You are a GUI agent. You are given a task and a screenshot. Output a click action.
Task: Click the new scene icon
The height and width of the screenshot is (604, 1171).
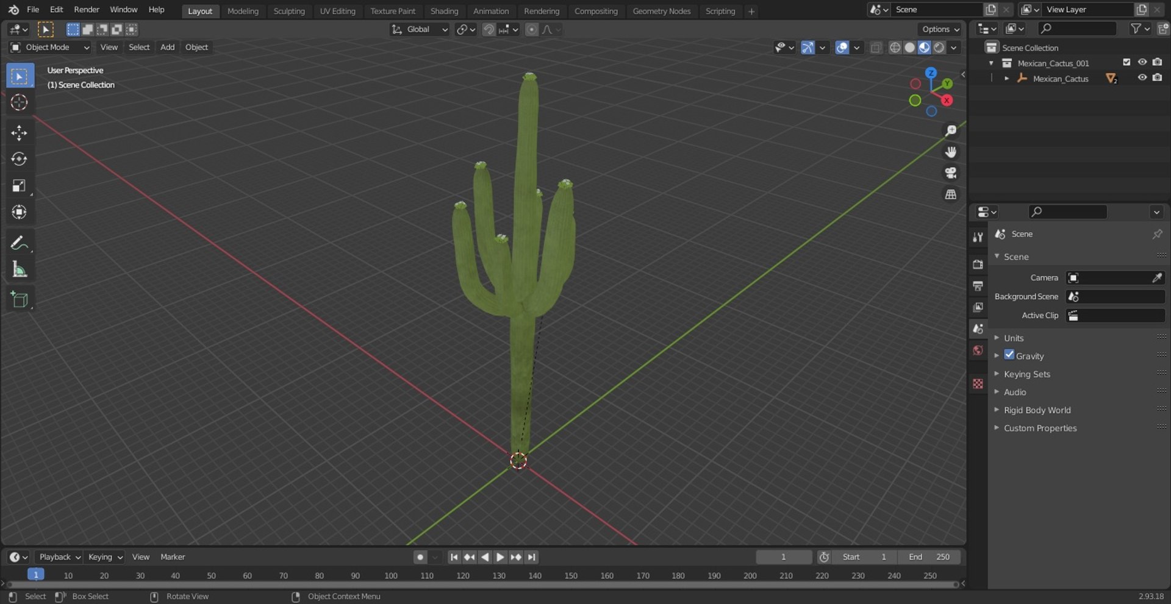tap(991, 10)
